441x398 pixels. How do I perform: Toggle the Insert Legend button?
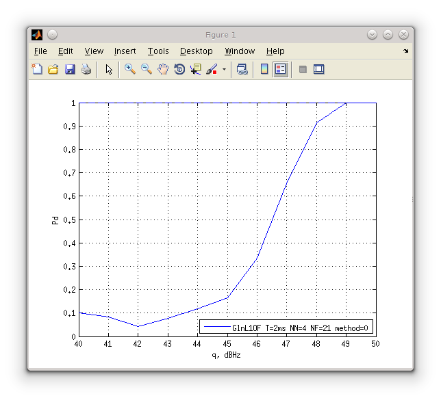[281, 69]
